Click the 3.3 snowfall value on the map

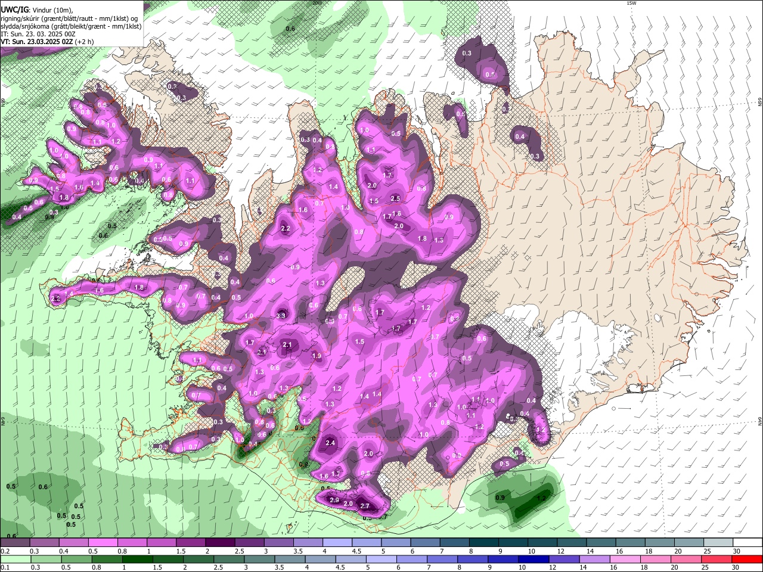tap(282, 315)
